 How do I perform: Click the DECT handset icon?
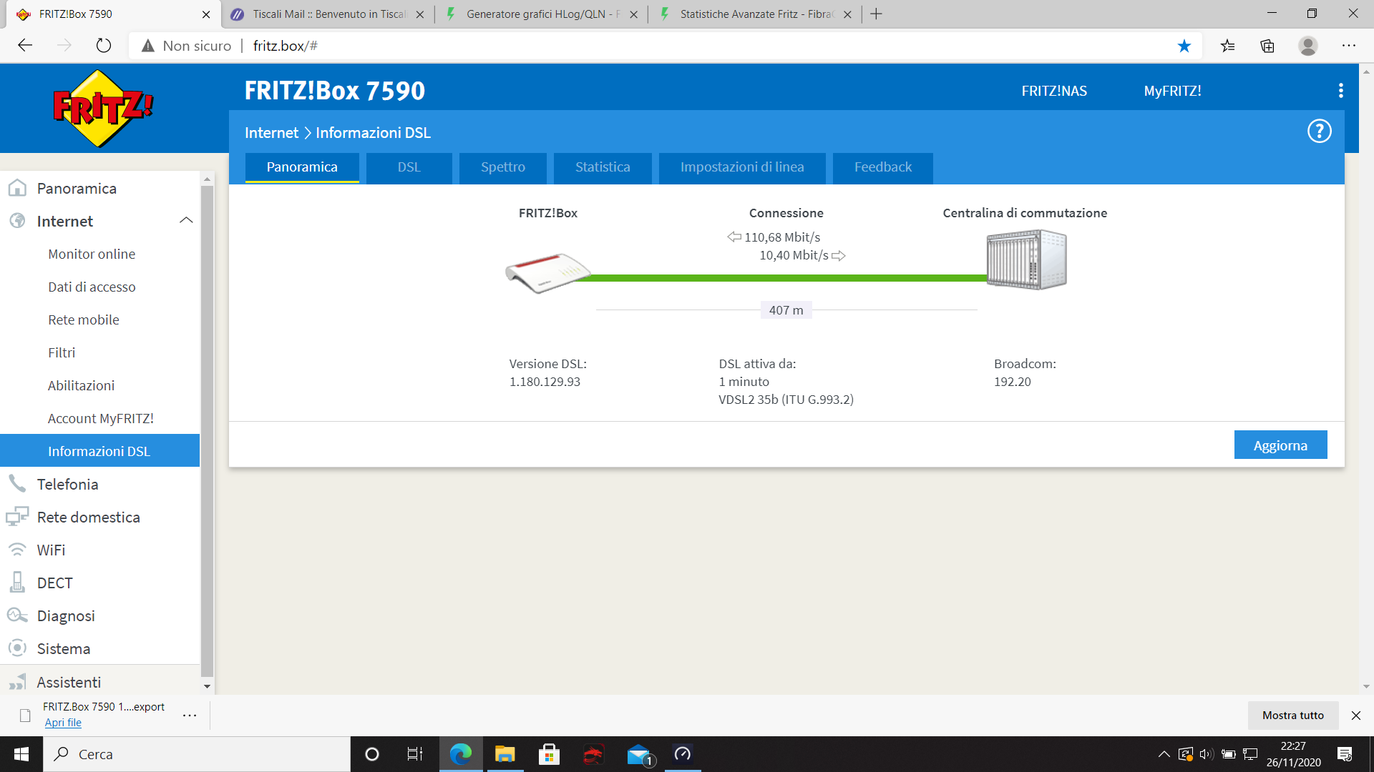[x=17, y=583]
